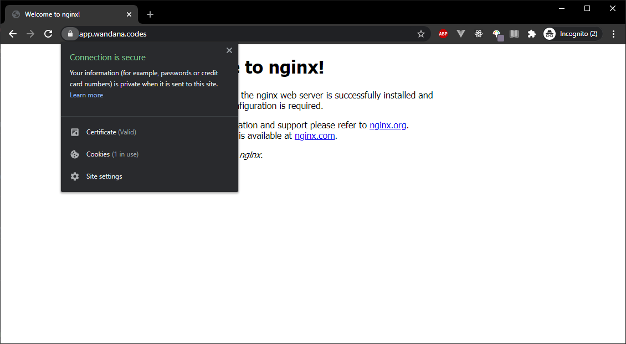The height and width of the screenshot is (344, 626).
Task: Click the tab's globe favicon
Action: [16, 14]
